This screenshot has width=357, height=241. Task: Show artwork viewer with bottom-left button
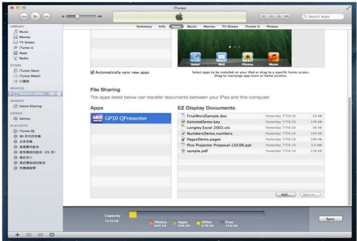pyautogui.click(x=52, y=235)
